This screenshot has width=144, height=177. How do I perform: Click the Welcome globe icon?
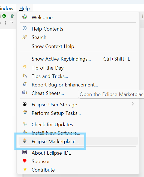[25, 17]
